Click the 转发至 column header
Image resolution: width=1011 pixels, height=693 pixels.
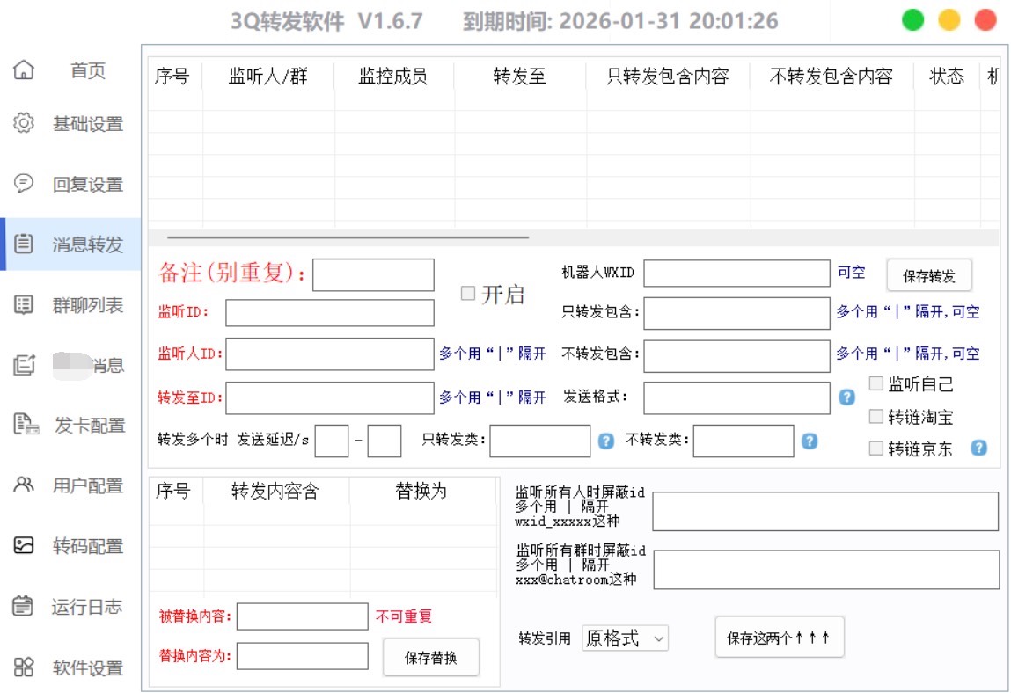point(520,76)
